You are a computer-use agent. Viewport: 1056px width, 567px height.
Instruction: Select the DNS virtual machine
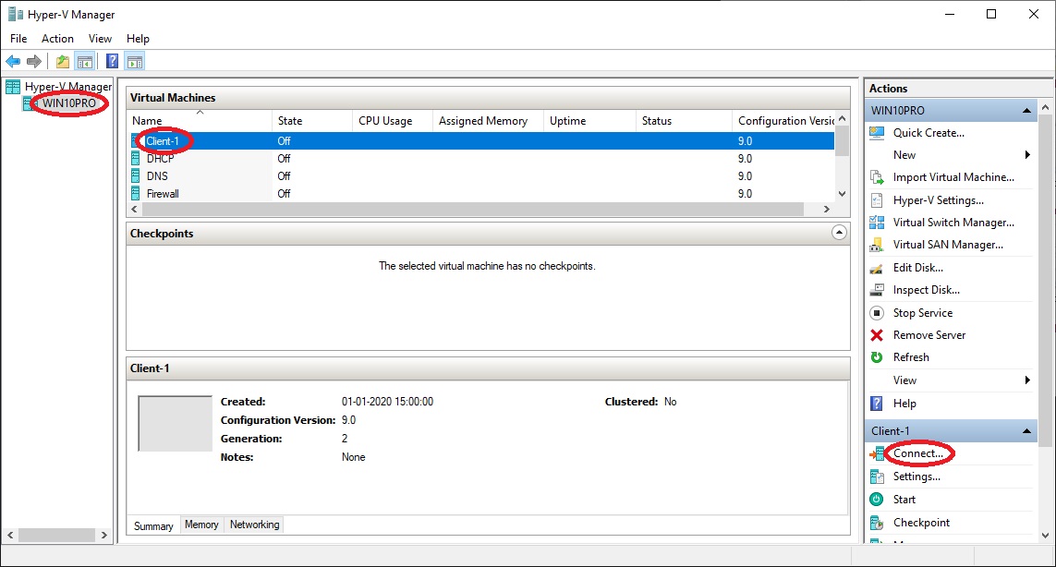(158, 176)
